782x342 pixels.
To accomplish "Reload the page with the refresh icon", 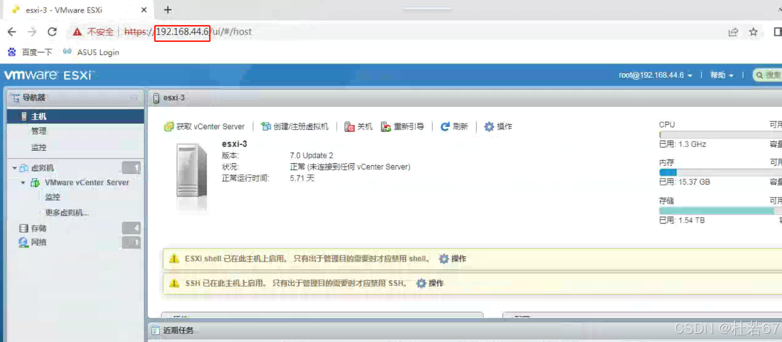I will coord(52,32).
